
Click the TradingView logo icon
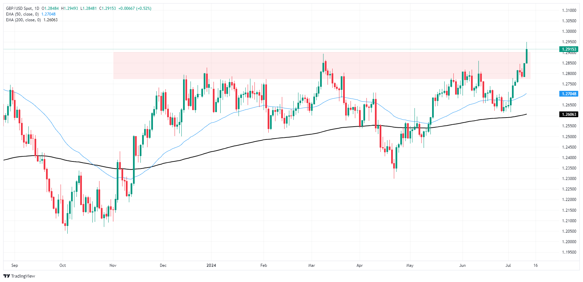[x=6, y=276]
